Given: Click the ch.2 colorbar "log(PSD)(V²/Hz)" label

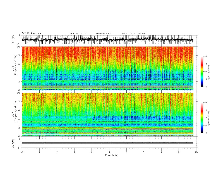Looking at the screenshot, I should click(x=209, y=119).
